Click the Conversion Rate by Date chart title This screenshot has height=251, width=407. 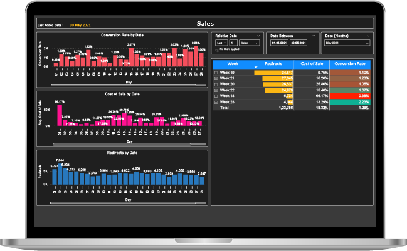(122, 35)
